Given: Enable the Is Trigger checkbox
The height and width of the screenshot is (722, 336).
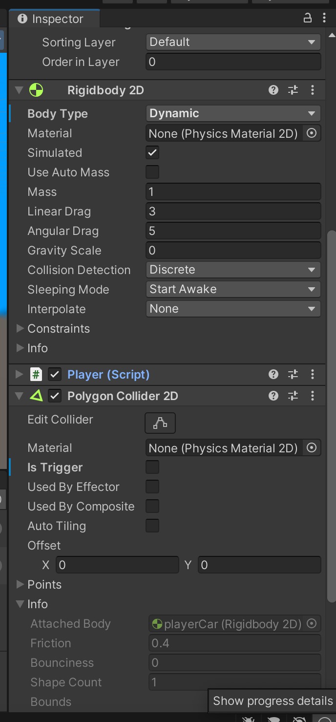Looking at the screenshot, I should tap(152, 467).
